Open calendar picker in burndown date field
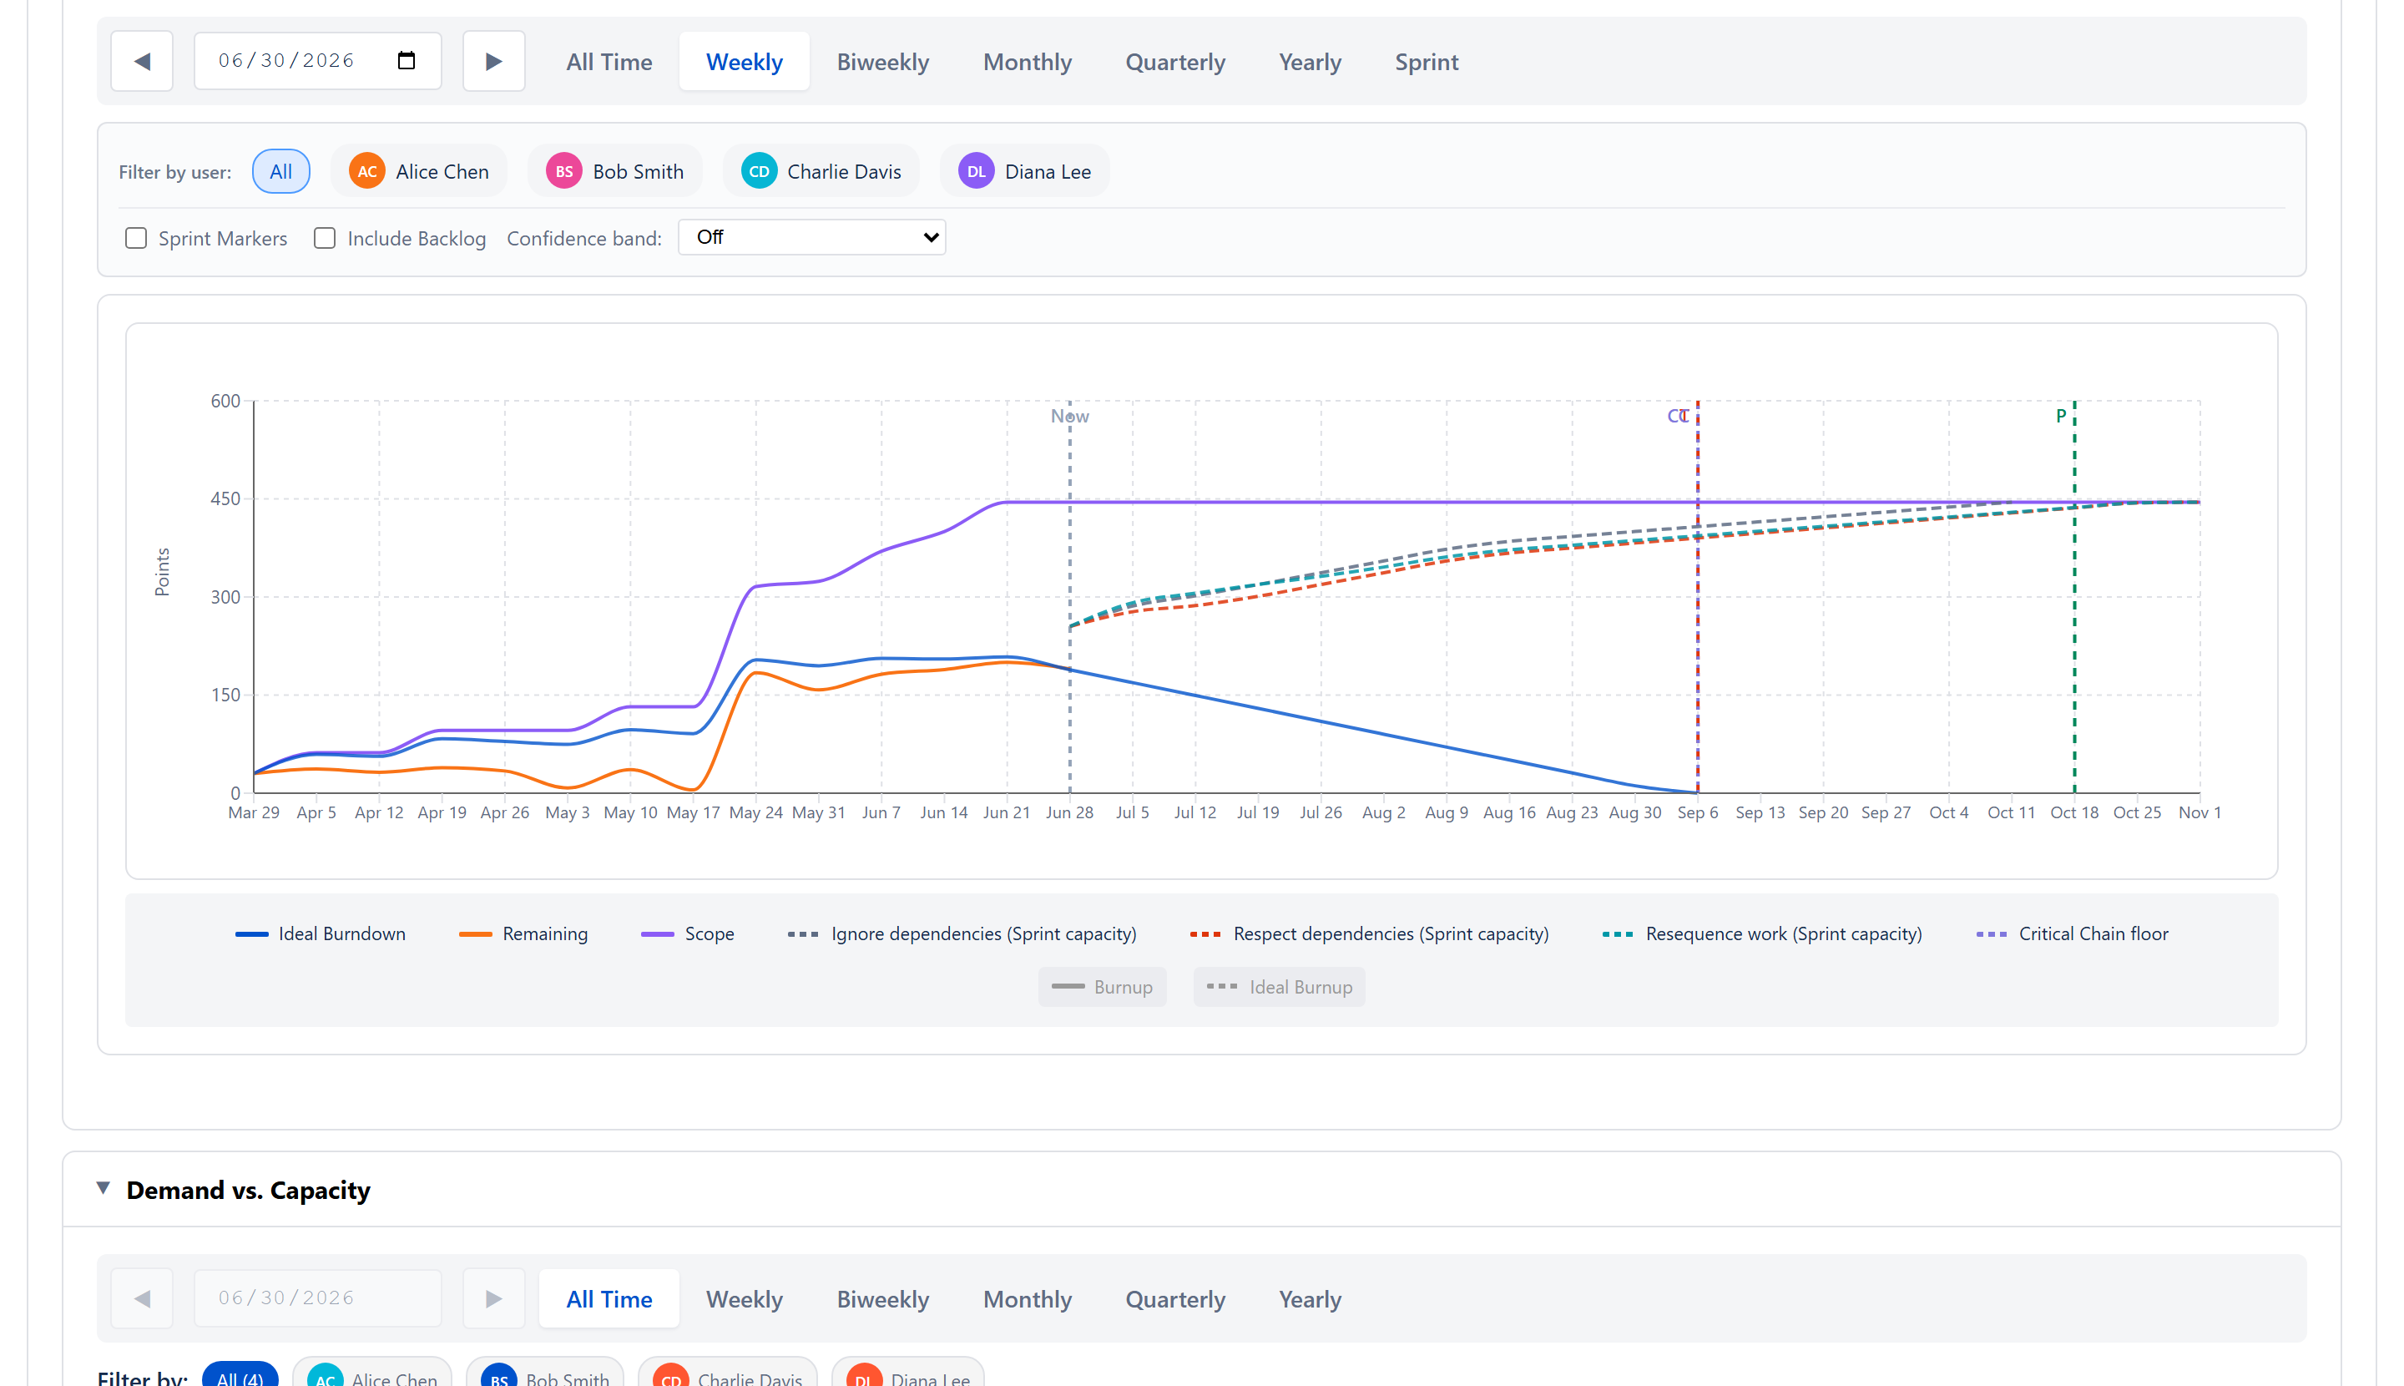 407,60
